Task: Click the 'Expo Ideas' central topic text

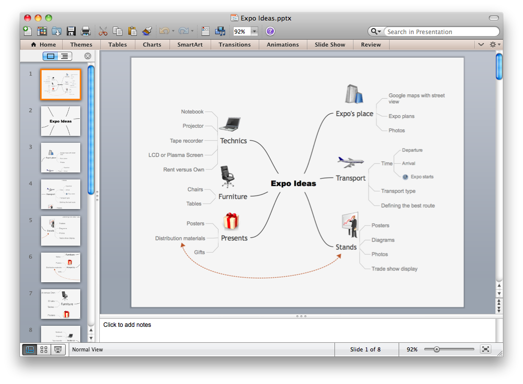Action: (293, 183)
